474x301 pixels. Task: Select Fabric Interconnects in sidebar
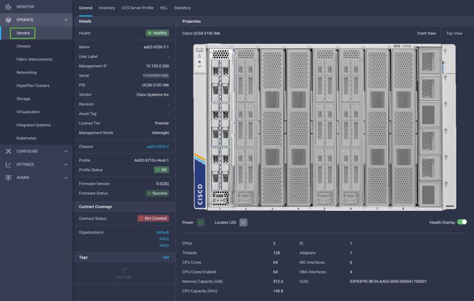(34, 59)
